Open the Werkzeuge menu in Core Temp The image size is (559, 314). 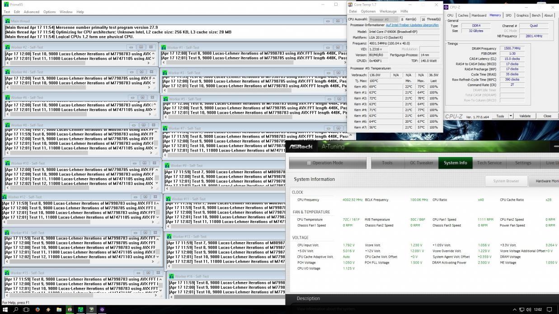(x=388, y=11)
